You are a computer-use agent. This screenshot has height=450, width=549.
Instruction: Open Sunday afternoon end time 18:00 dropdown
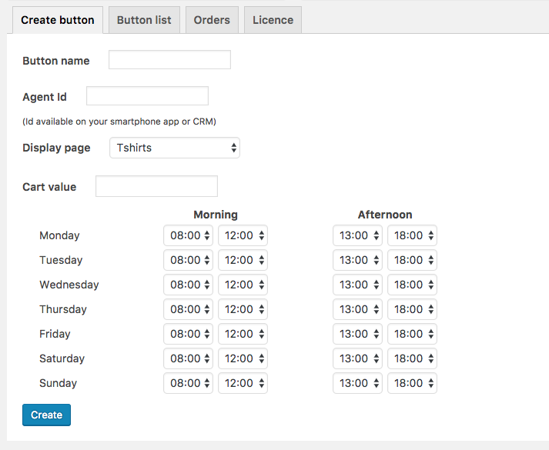[412, 383]
